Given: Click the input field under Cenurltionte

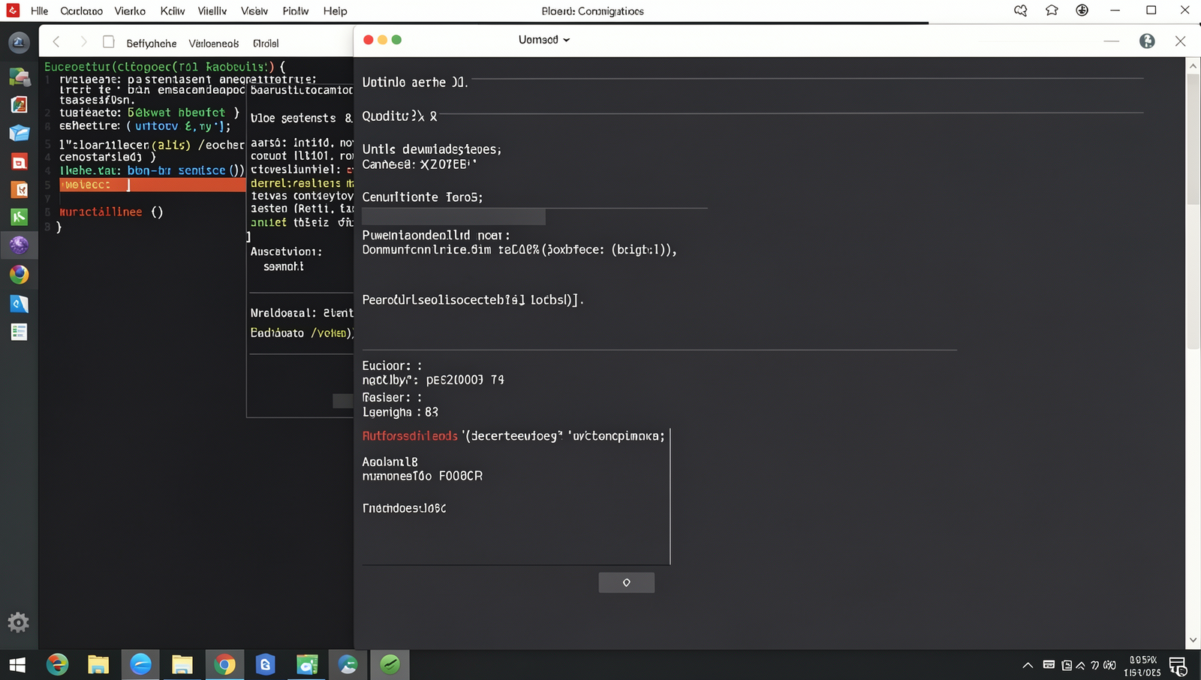Looking at the screenshot, I should pos(453,217).
